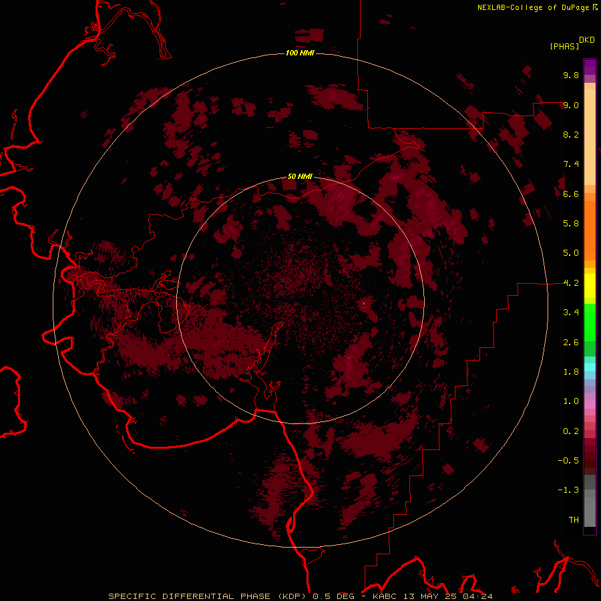Click the 5.8 color scale value
This screenshot has height=601, width=601.
[571, 224]
